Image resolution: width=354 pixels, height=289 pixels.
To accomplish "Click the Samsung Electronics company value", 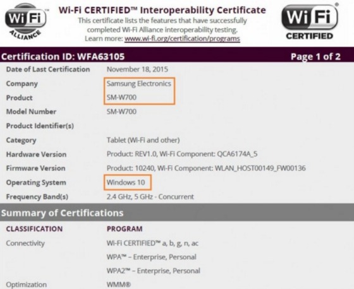I will 139,84.
